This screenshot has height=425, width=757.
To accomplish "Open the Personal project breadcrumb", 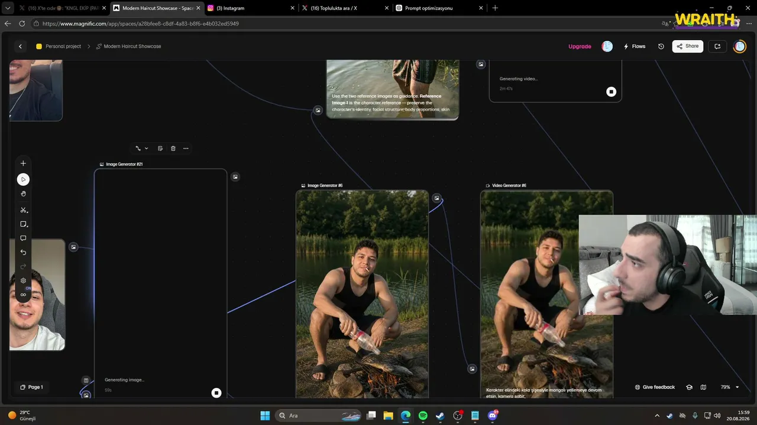I will click(59, 47).
